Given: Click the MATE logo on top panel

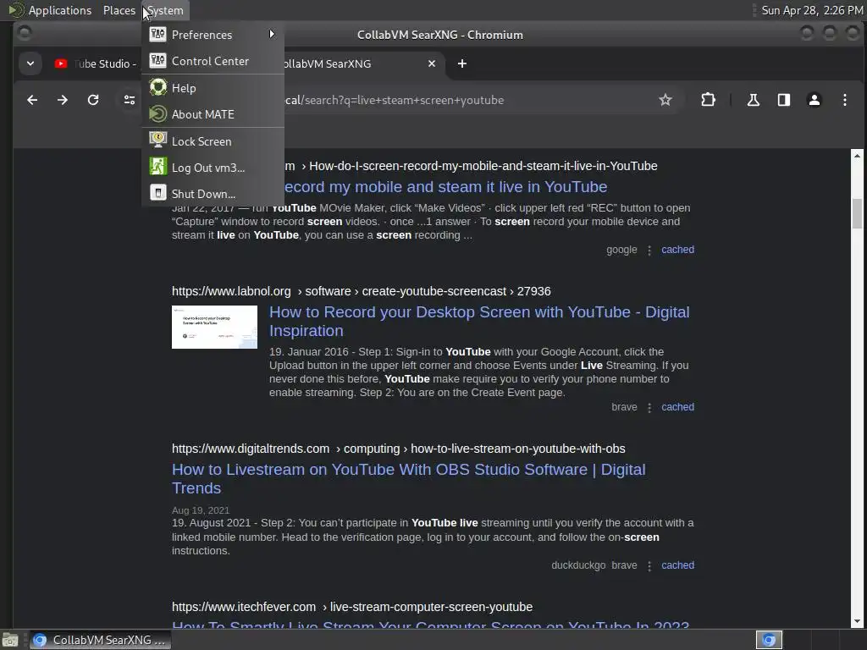Looking at the screenshot, I should click(x=15, y=10).
